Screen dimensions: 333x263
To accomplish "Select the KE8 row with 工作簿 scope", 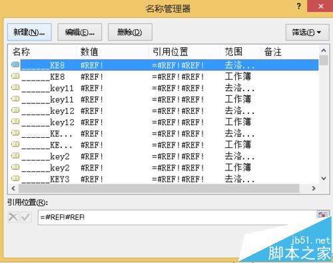I will 165,77.
